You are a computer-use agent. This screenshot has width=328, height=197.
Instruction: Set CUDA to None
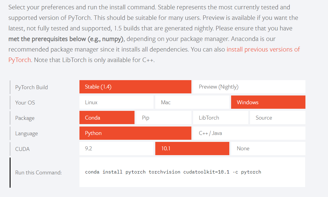click(x=268, y=149)
